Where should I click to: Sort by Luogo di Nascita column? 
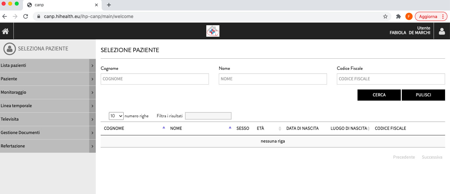[x=349, y=128]
